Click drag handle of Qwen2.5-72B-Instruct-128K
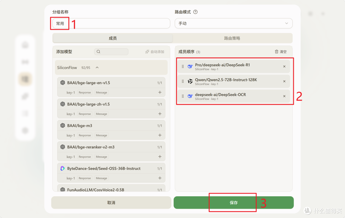 pyautogui.click(x=183, y=81)
